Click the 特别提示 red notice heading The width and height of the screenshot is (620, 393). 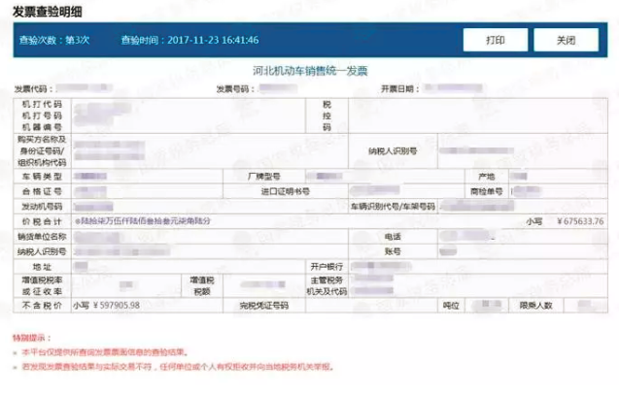tap(28, 336)
